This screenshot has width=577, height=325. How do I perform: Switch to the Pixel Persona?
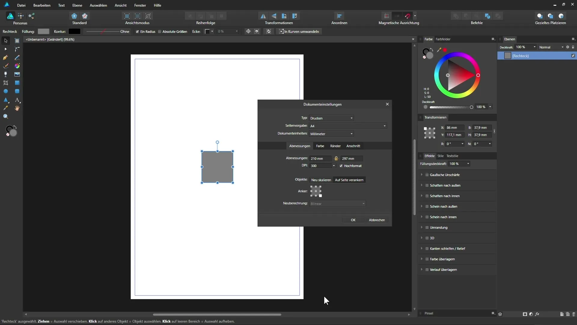[x=21, y=16]
